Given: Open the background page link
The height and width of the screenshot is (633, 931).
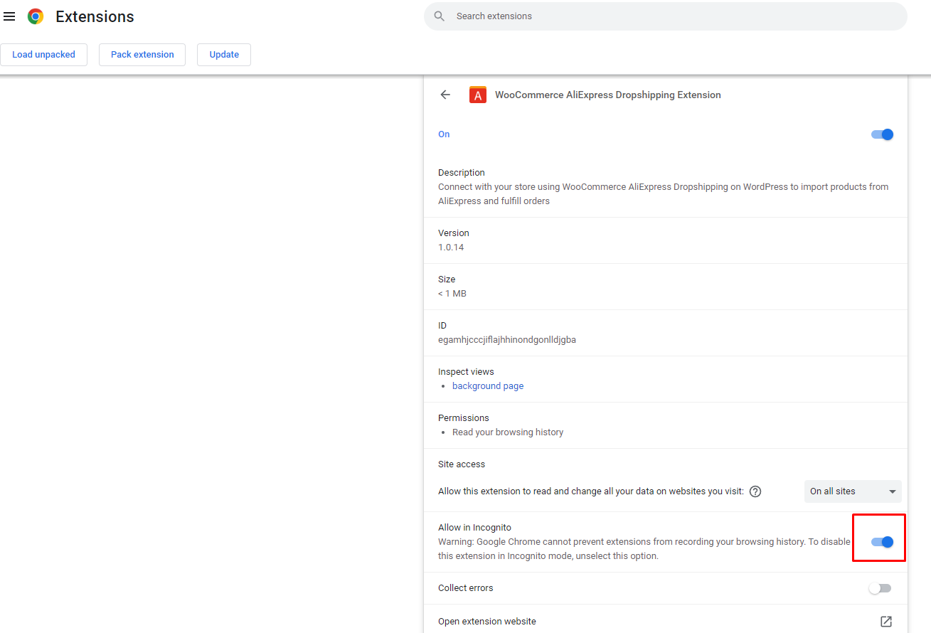Looking at the screenshot, I should 488,386.
